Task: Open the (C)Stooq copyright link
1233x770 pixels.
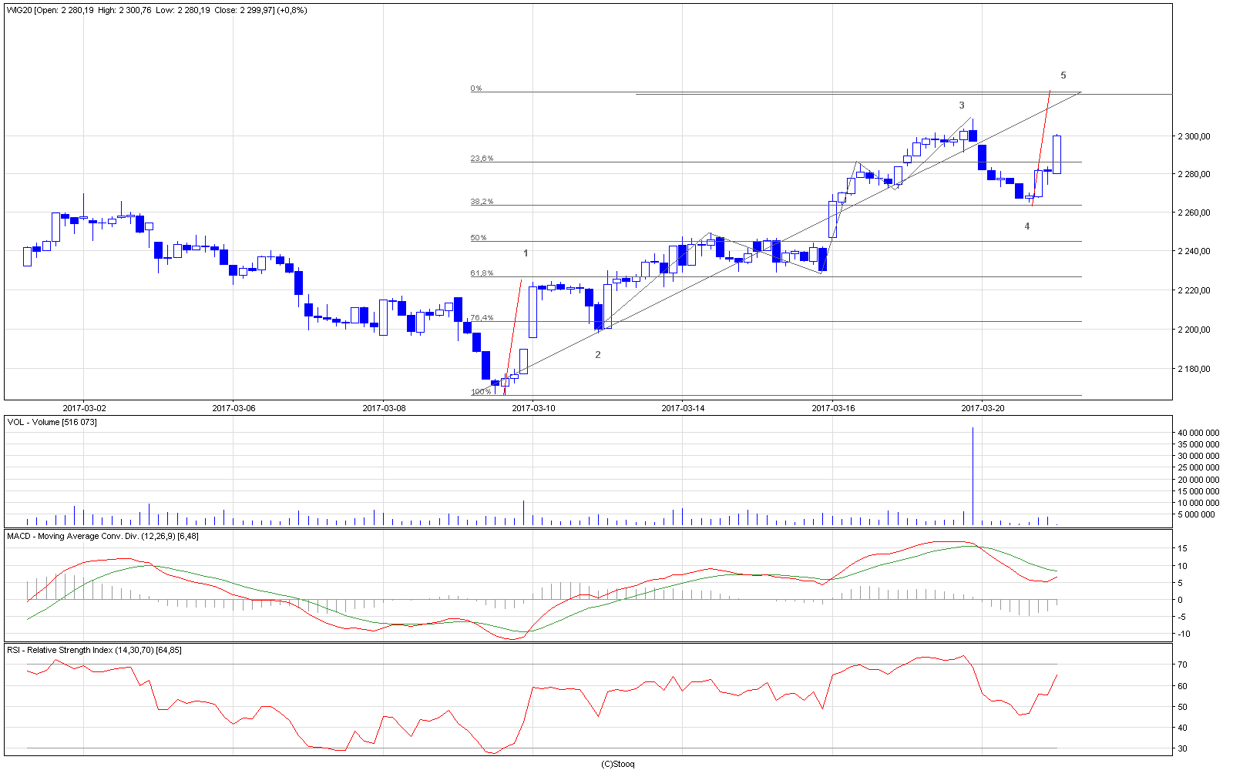Action: pos(617,764)
